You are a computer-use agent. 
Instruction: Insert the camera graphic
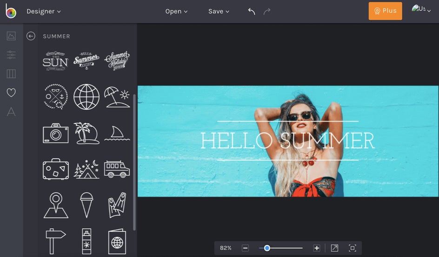coord(56,133)
